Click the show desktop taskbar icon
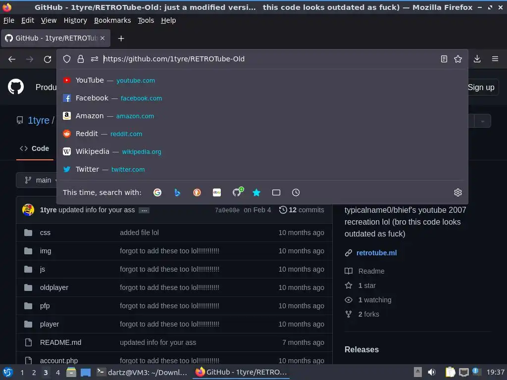507x380 pixels. point(85,372)
